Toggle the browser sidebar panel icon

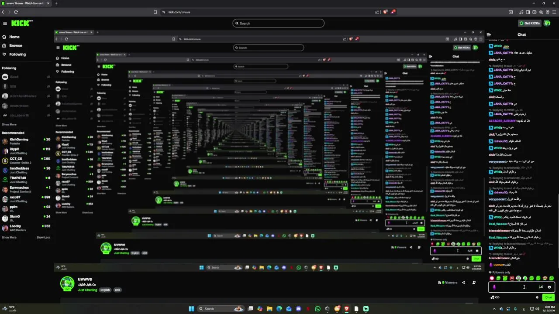[528, 12]
